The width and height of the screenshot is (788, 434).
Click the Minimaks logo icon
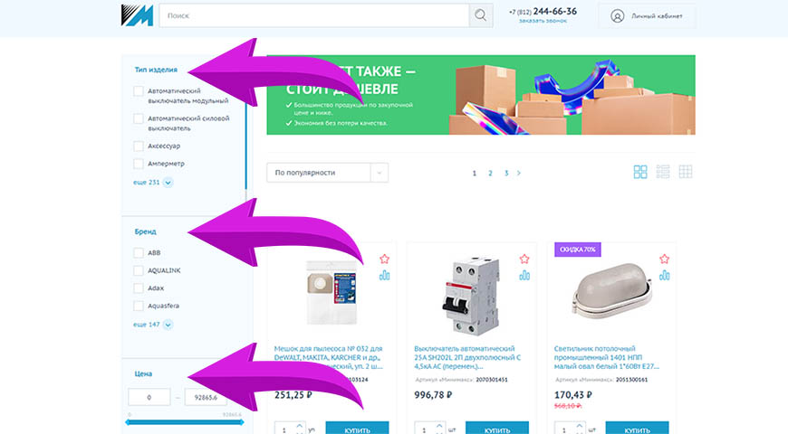pyautogui.click(x=137, y=15)
